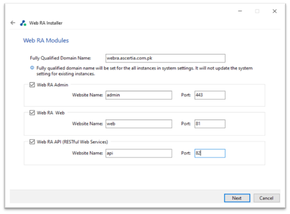Select the web Website Name field
The image size is (290, 214).
click(139, 124)
